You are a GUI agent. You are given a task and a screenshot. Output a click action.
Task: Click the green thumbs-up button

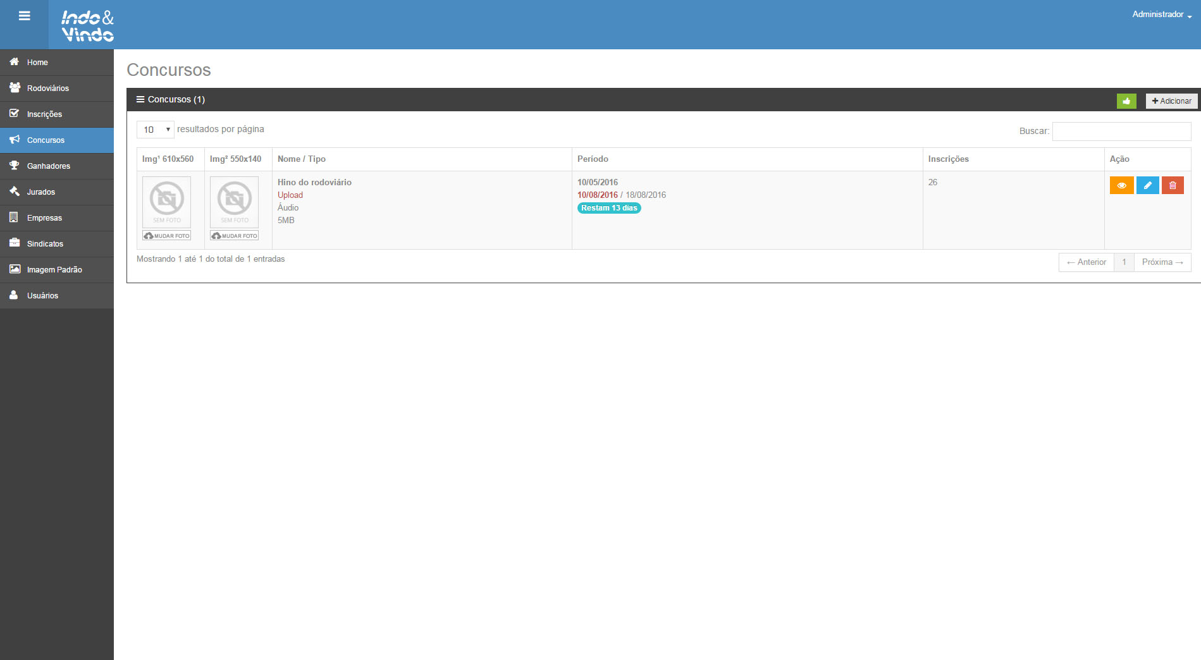(1126, 101)
